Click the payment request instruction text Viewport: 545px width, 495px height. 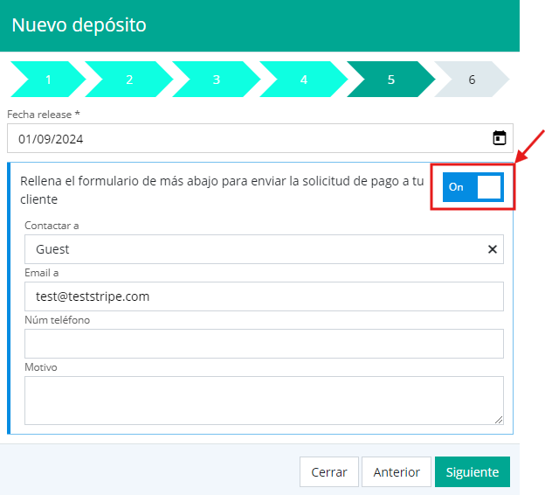click(222, 190)
